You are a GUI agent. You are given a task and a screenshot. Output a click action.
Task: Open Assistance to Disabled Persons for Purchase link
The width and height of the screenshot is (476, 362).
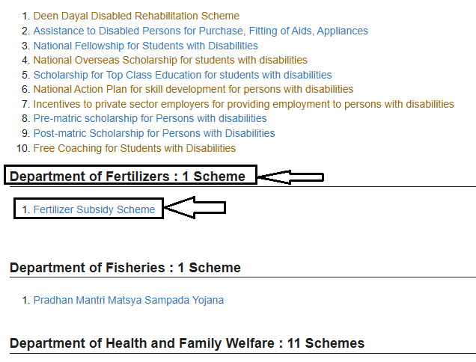tap(201, 31)
